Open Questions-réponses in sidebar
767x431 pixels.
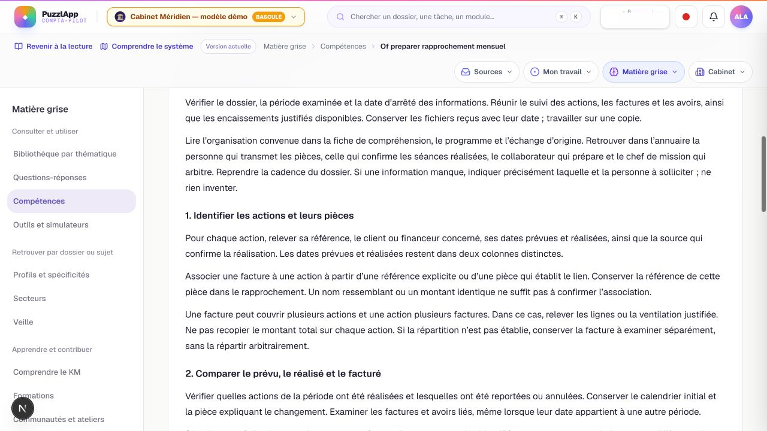[71, 177]
